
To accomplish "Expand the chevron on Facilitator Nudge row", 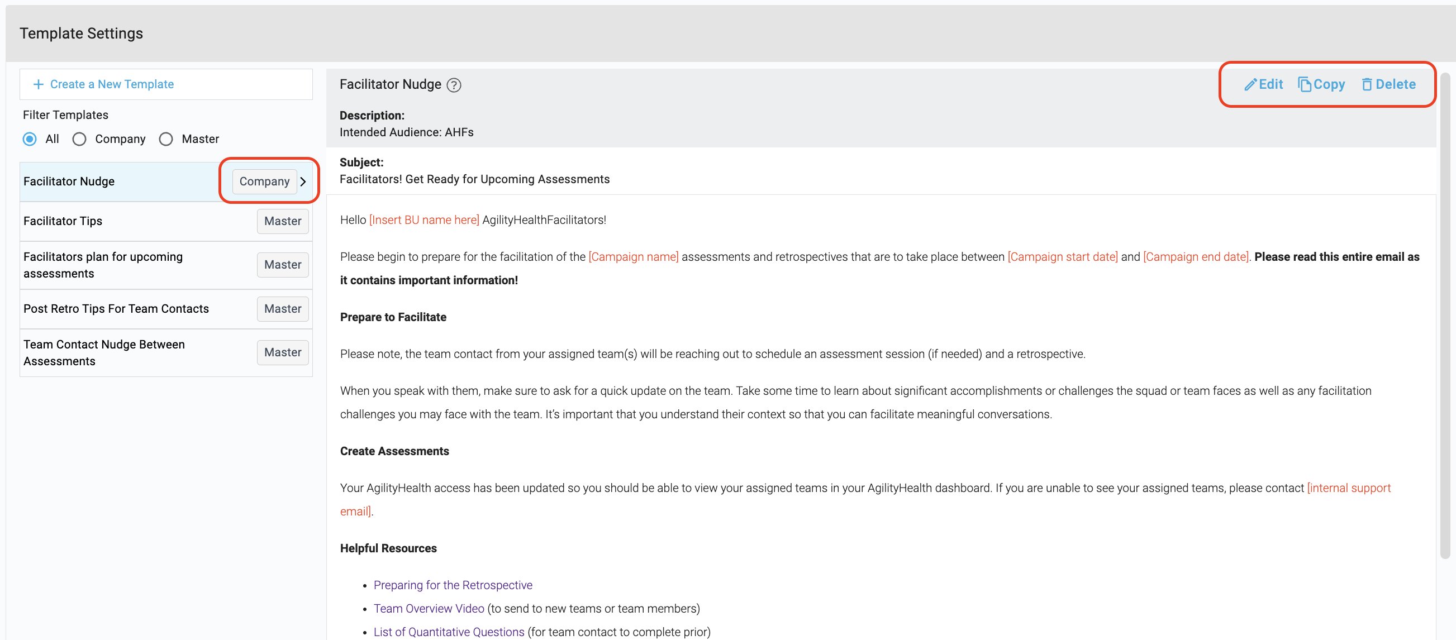I will [x=303, y=182].
